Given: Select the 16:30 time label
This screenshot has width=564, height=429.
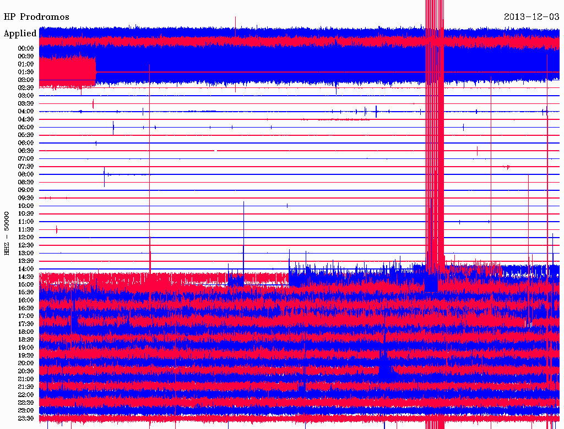Looking at the screenshot, I should tap(26, 309).
